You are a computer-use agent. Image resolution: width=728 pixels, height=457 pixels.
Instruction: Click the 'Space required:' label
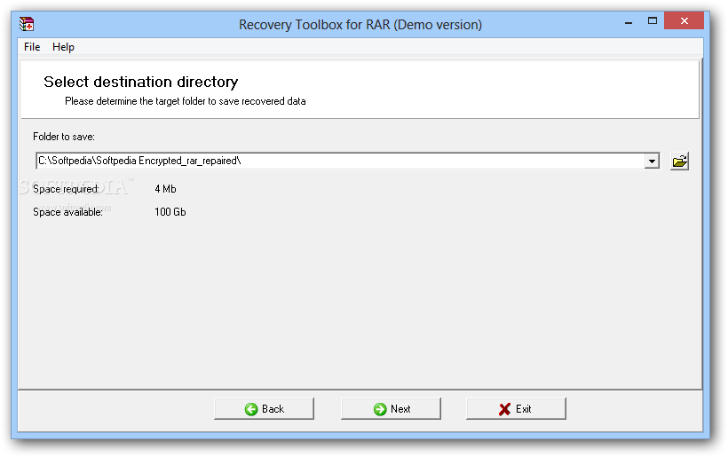tap(66, 189)
